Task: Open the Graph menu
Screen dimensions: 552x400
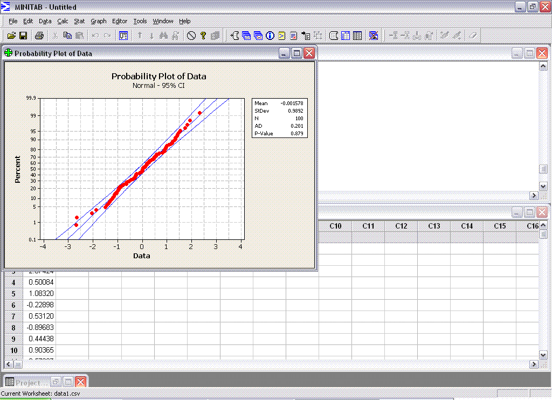Action: coord(98,21)
